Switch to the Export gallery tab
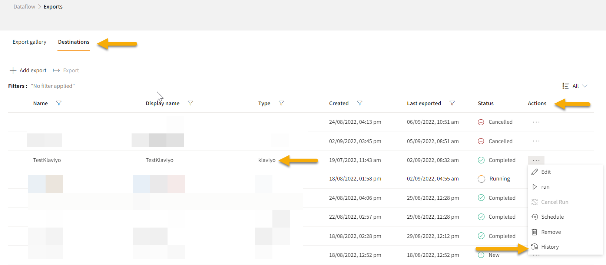The image size is (606, 265). pyautogui.click(x=30, y=42)
